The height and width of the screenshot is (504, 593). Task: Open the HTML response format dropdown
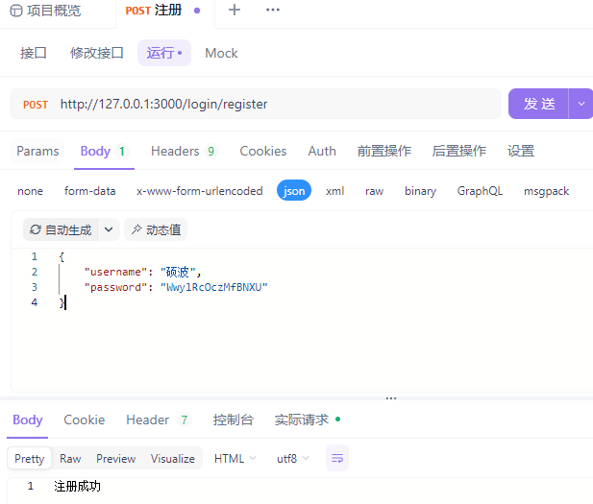tap(235, 459)
